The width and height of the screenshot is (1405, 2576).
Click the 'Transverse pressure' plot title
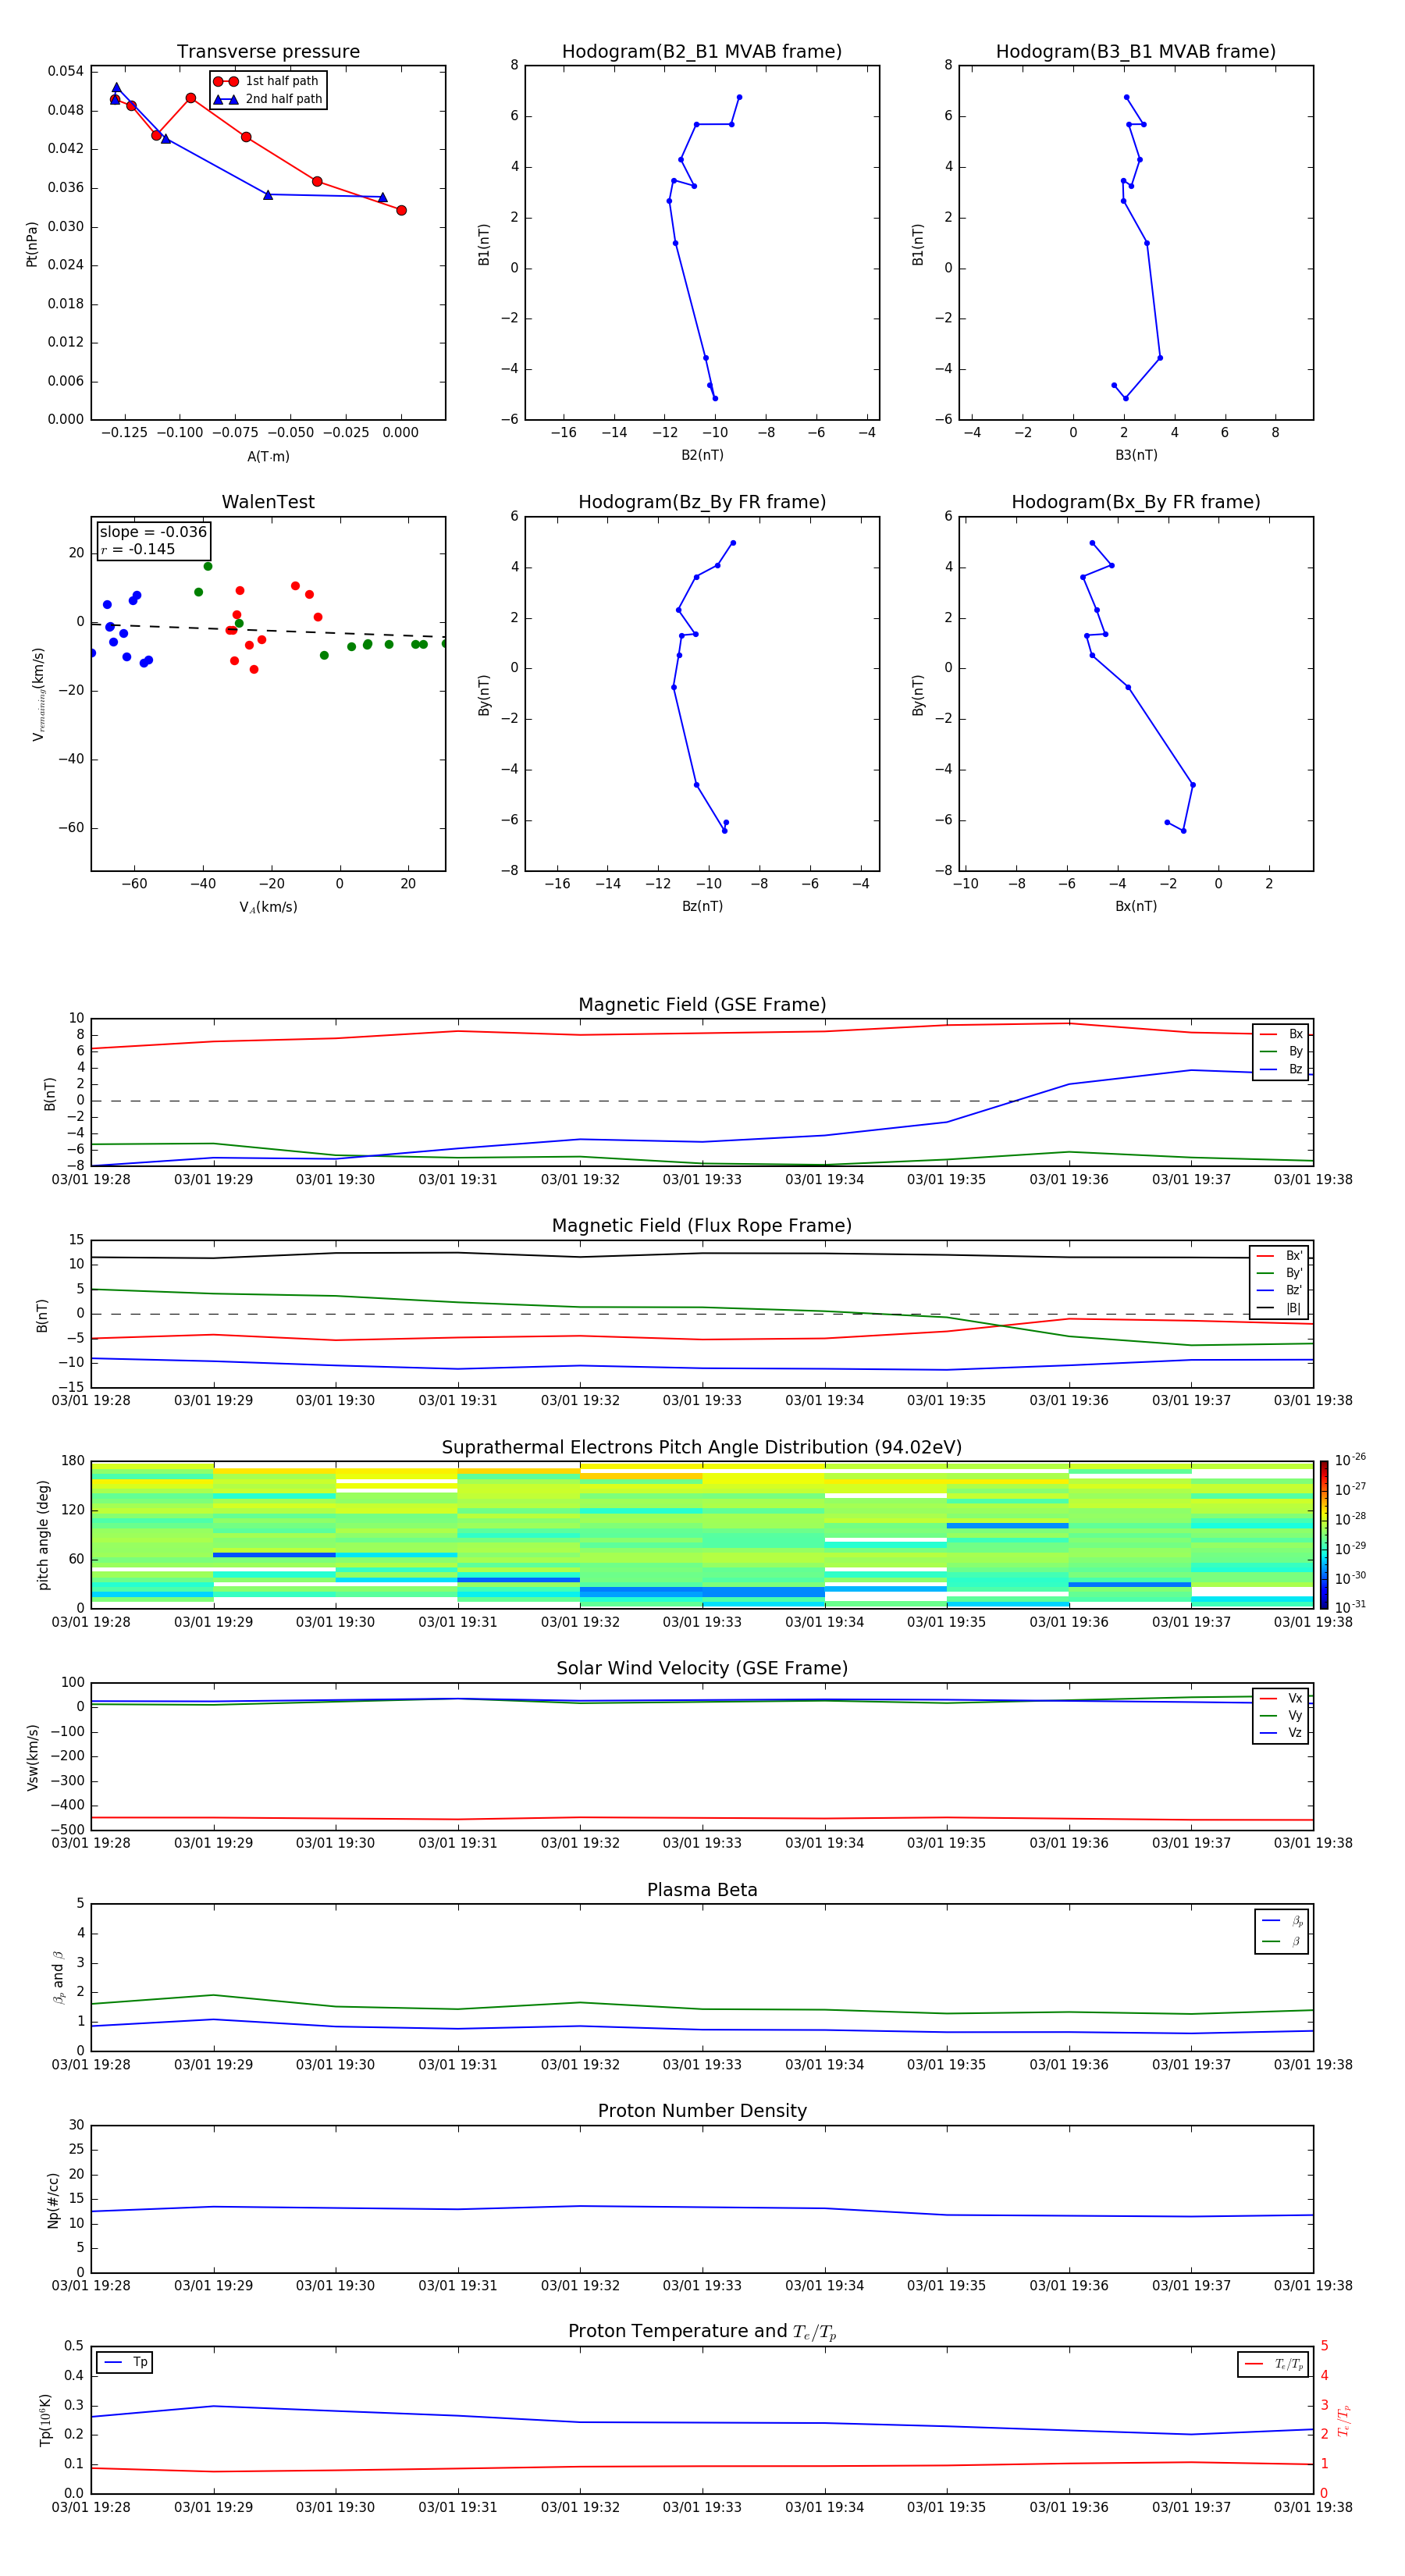click(268, 52)
